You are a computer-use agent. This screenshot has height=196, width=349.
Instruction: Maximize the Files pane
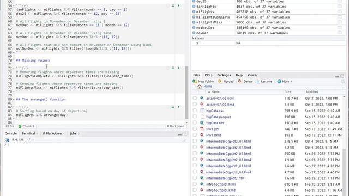point(342,76)
